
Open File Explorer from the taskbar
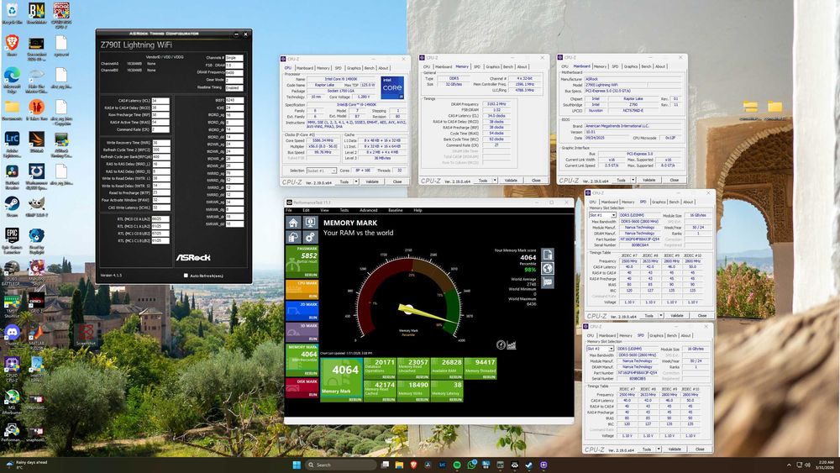coord(399,465)
